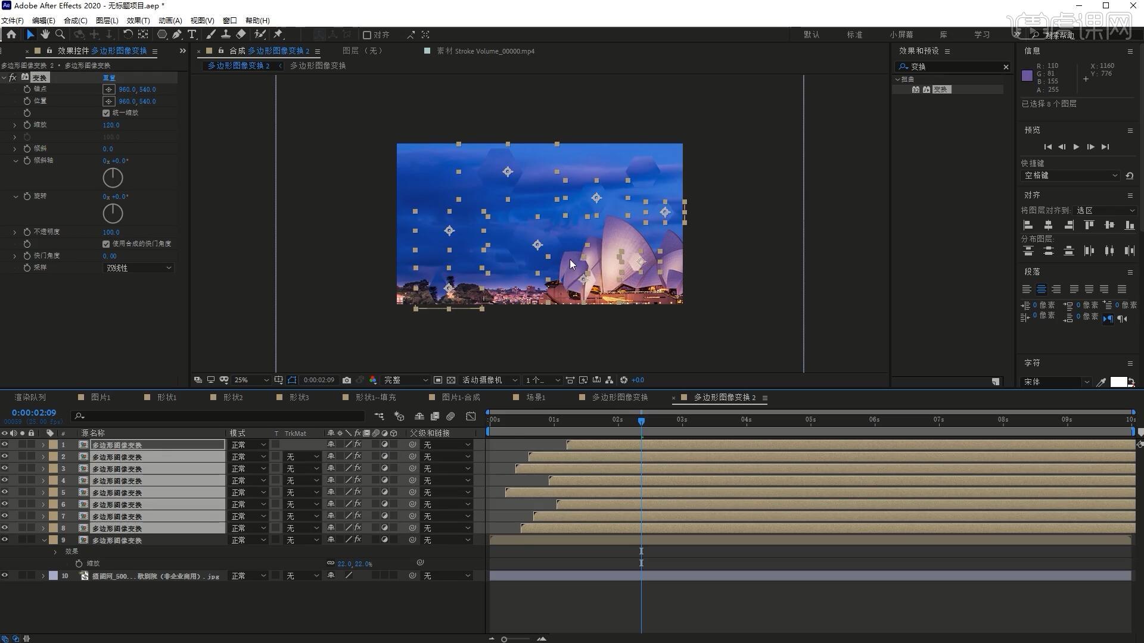
Task: Select the Hand tool in toolbar
Action: tap(45, 35)
